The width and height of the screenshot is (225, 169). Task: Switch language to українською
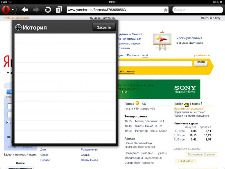tap(202, 55)
